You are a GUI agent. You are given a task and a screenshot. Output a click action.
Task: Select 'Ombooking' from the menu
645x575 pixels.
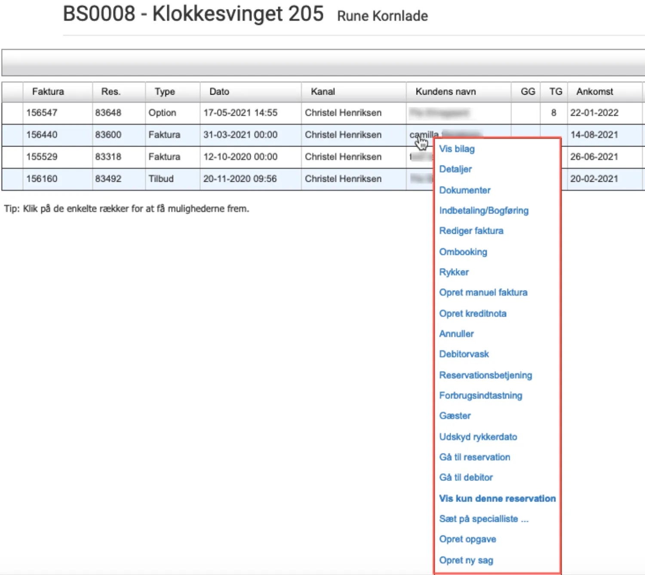[463, 252]
